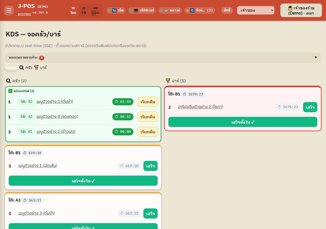Click bar ticket header timer 1678:23
This screenshot has width=326, height=229.
(193, 94)
